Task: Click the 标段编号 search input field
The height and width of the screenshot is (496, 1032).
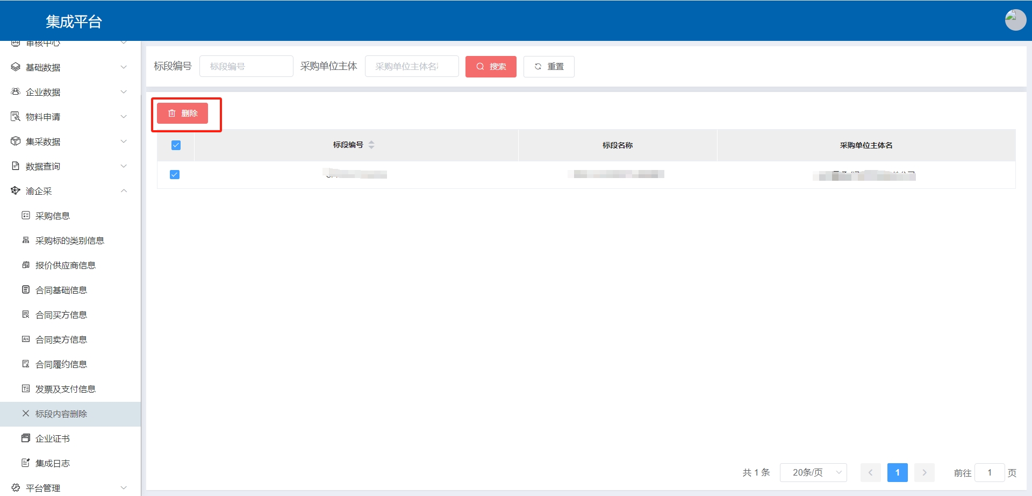Action: [246, 67]
